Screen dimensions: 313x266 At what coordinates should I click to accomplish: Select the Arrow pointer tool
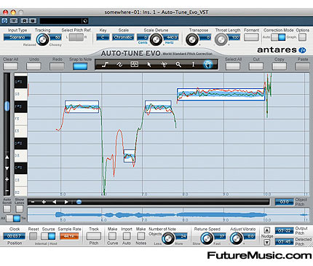pos(149,65)
